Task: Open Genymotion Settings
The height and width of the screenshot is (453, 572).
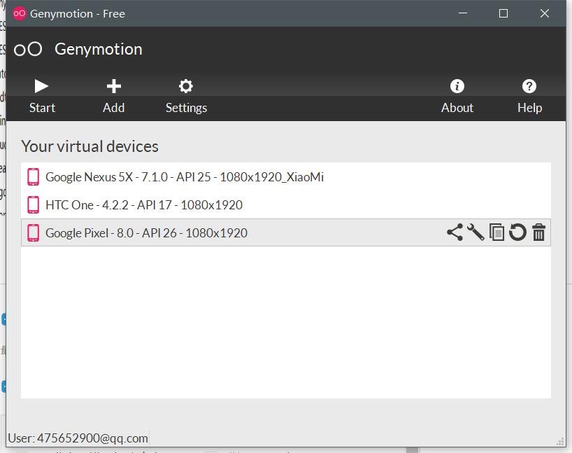Action: click(186, 96)
